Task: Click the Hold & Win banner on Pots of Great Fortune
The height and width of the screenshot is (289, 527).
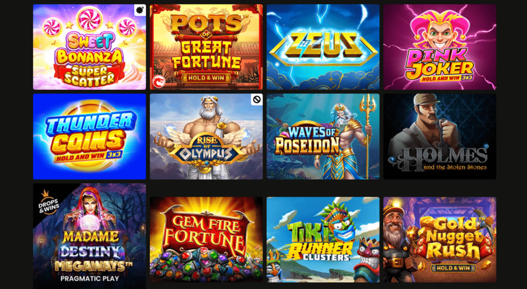Action: point(206,78)
